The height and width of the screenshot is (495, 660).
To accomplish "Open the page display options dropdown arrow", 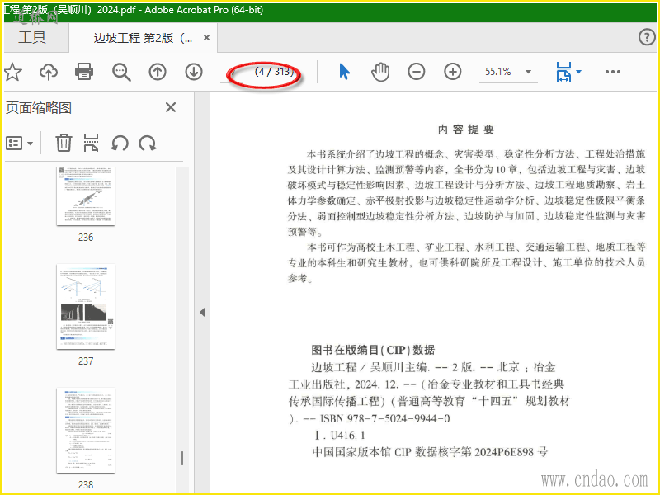I will [579, 72].
